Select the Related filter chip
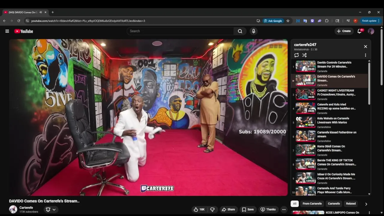The height and width of the screenshot is (216, 384). (351, 204)
